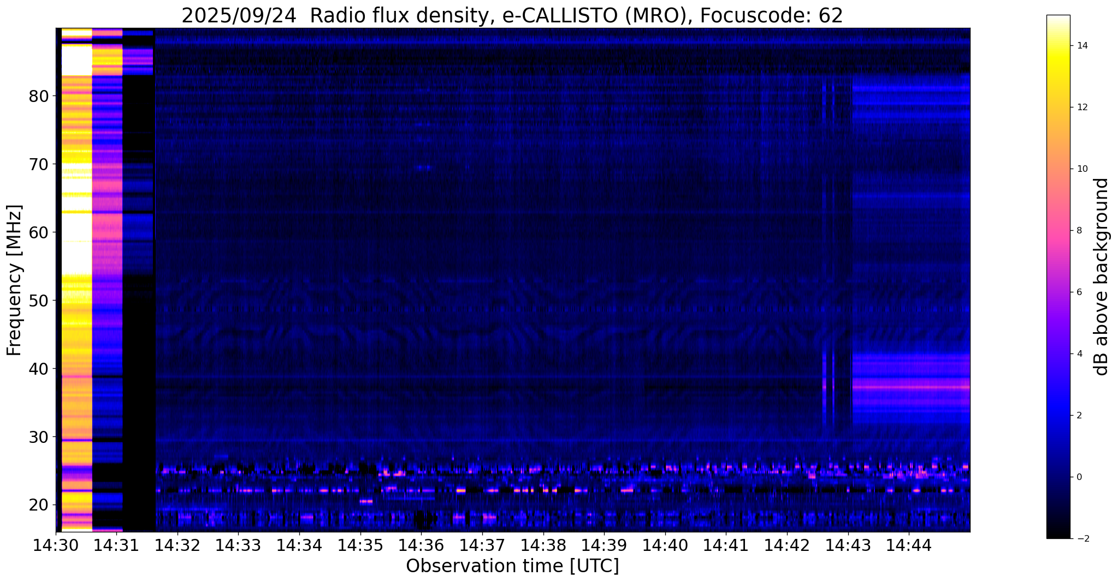Click the x-axis tick label 14:40
The width and height of the screenshot is (1118, 582).
click(665, 545)
